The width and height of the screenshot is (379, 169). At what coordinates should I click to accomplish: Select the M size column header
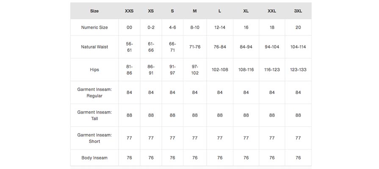195,11
